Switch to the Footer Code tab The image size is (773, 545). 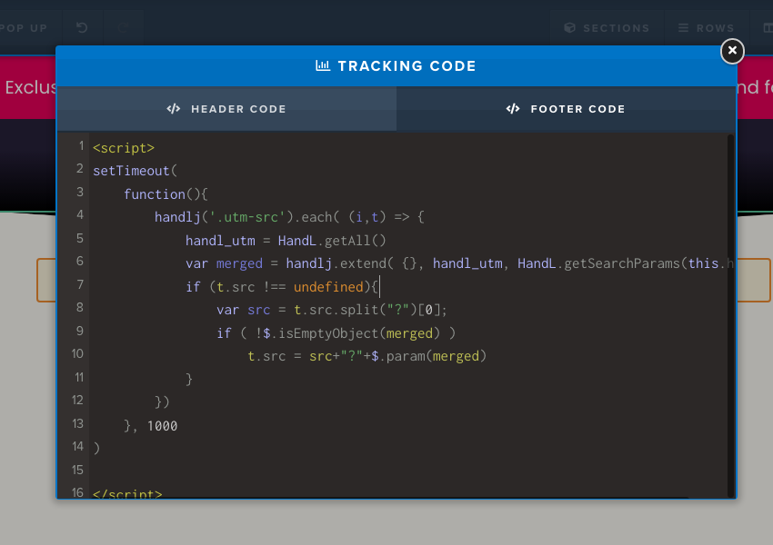tap(566, 109)
